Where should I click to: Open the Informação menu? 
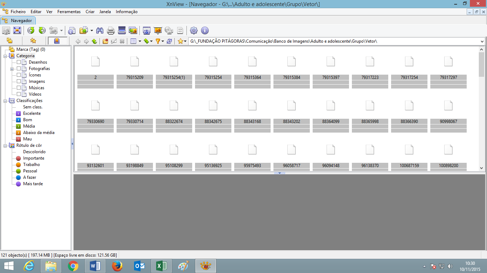(127, 12)
